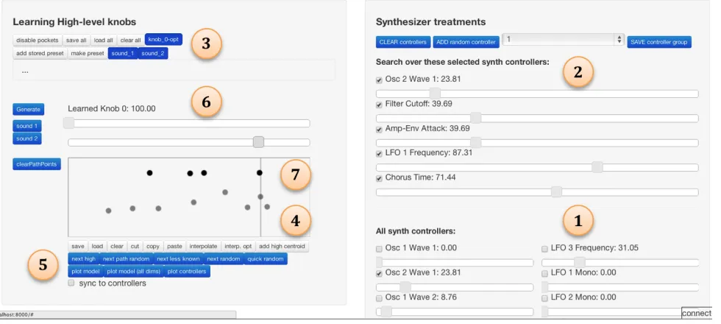This screenshot has width=721, height=324.
Task: Uncheck the Filter Cutoff checkbox
Action: [380, 105]
